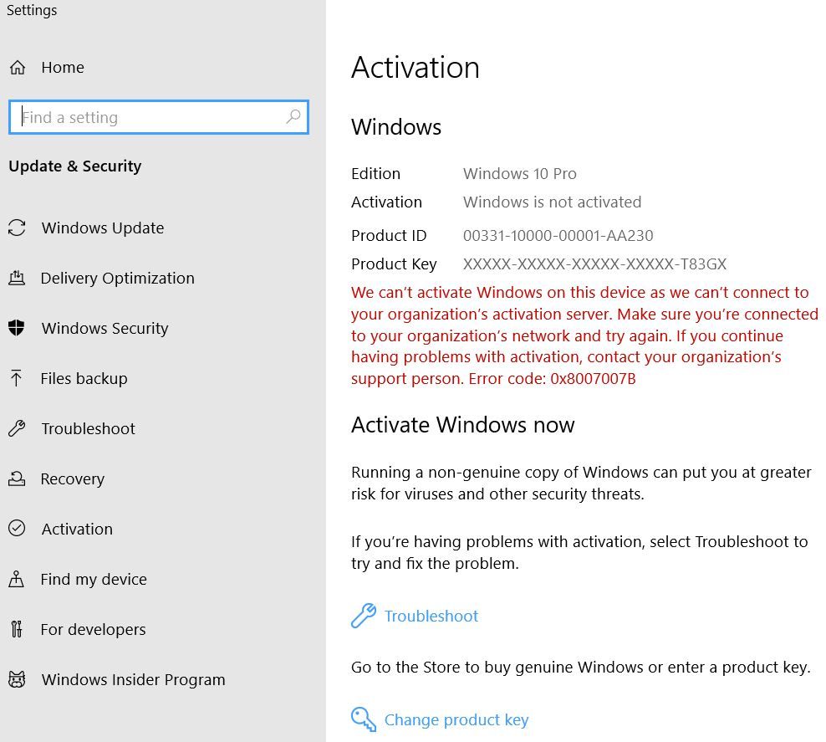Screen dimensions: 826x742
Task: Open Find my device settings
Action: pyautogui.click(x=94, y=579)
